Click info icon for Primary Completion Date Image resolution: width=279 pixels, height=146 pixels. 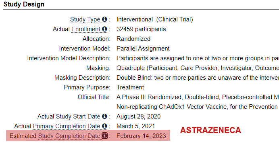(104, 126)
